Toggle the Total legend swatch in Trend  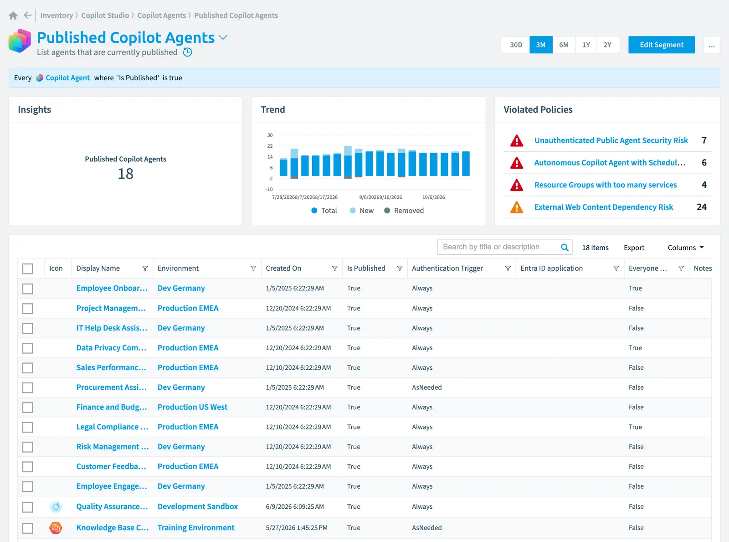(314, 211)
